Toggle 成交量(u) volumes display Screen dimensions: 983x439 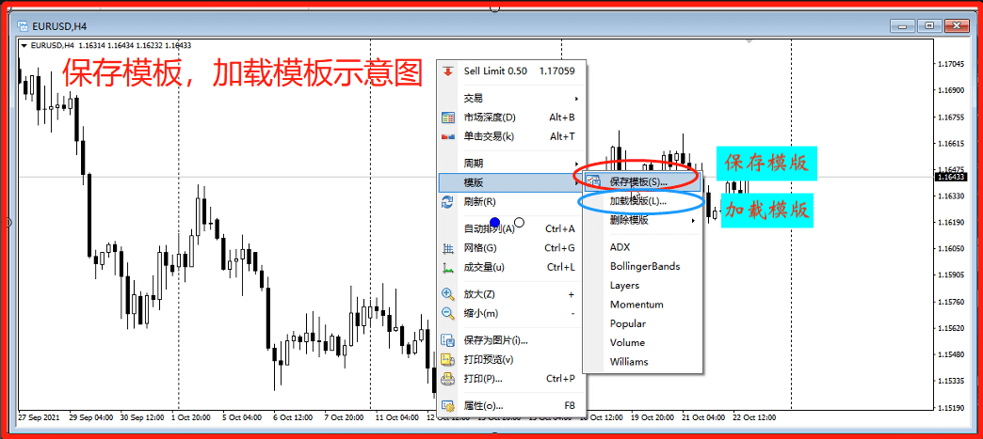(x=511, y=267)
